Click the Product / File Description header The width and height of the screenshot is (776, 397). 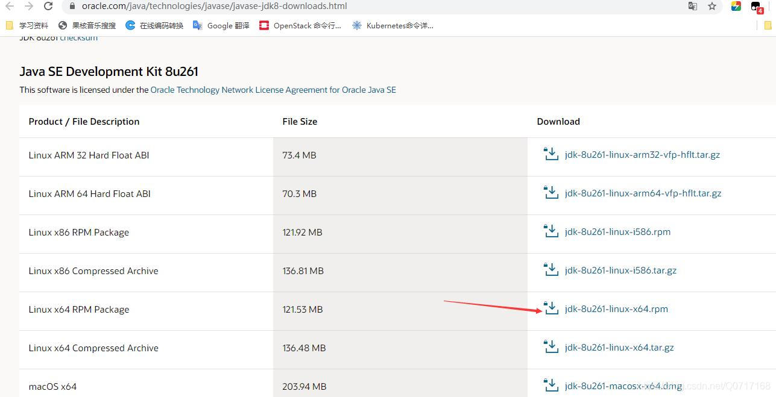84,122
